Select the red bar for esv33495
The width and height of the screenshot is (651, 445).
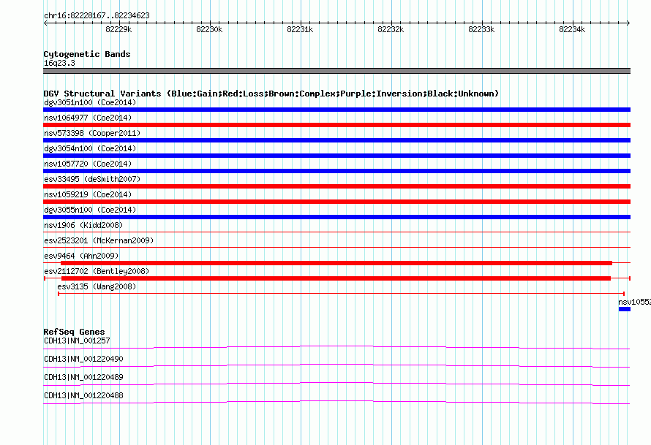point(336,186)
